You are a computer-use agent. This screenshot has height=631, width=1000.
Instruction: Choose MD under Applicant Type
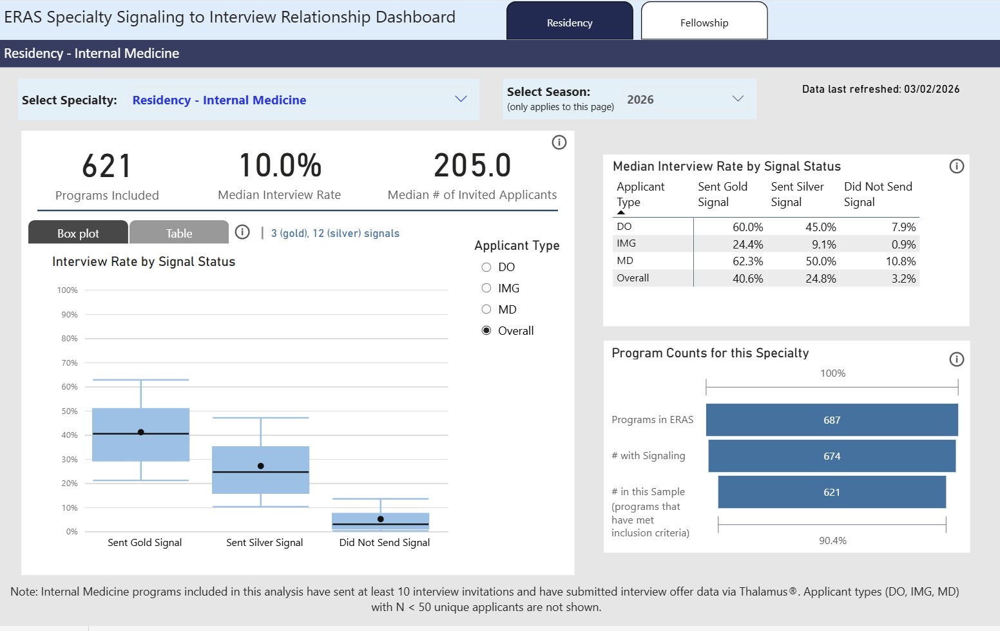pyautogui.click(x=486, y=310)
